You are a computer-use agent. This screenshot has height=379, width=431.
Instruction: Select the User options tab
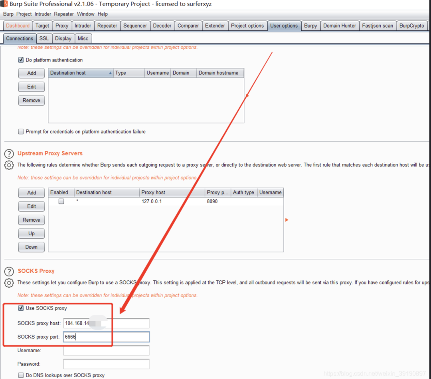tap(284, 26)
